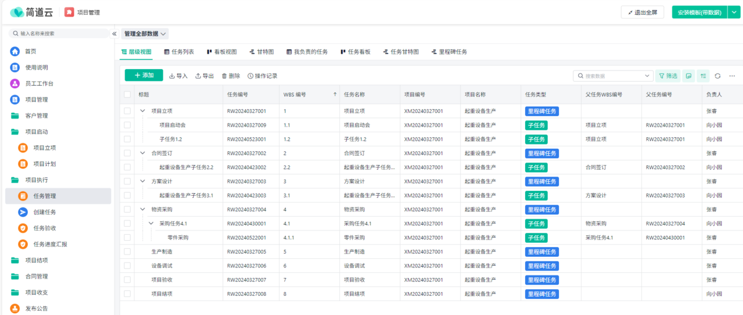This screenshot has height=315, width=743.
Task: Switch to 我负责的任务 tab
Action: 307,52
